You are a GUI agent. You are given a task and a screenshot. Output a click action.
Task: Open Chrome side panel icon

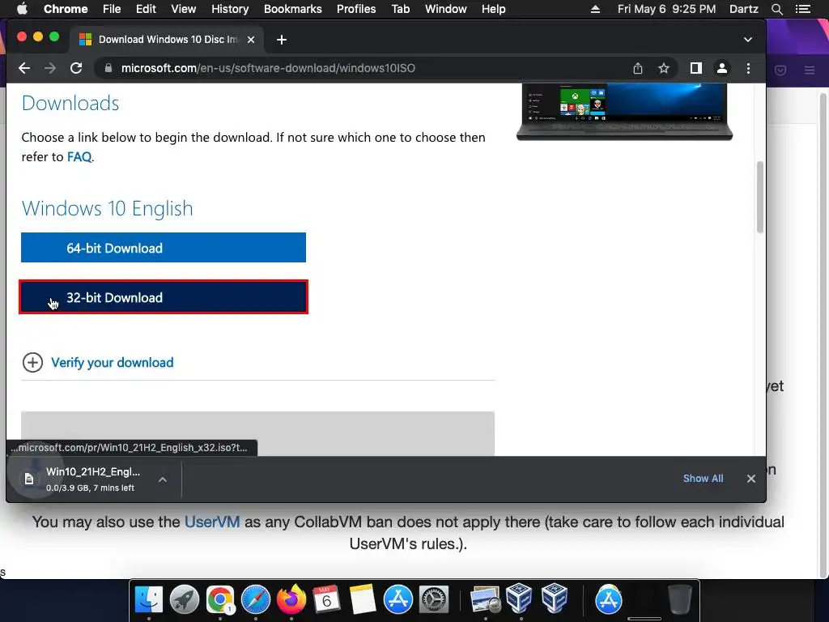[695, 68]
